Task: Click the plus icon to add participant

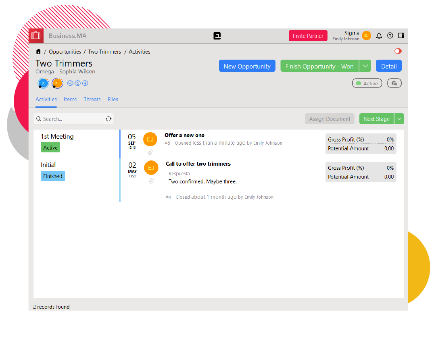Action: pos(85,83)
